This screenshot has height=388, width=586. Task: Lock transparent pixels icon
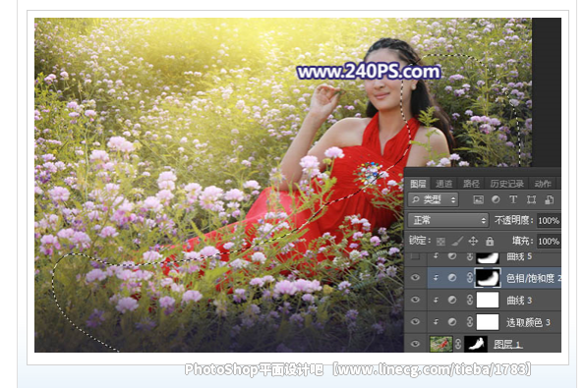440,242
